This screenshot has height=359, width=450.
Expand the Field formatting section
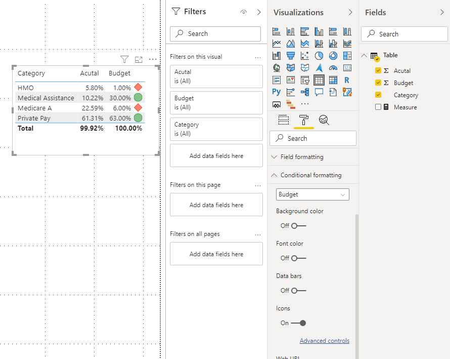pyautogui.click(x=313, y=157)
